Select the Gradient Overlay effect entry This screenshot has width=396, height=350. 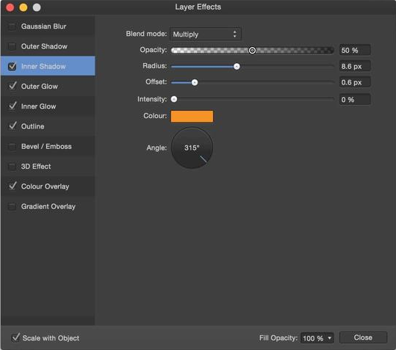48,206
